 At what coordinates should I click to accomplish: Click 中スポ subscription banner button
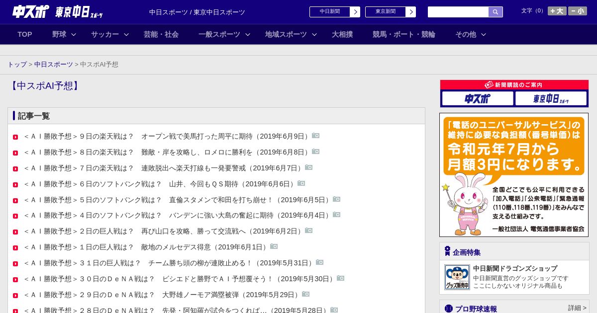point(478,98)
